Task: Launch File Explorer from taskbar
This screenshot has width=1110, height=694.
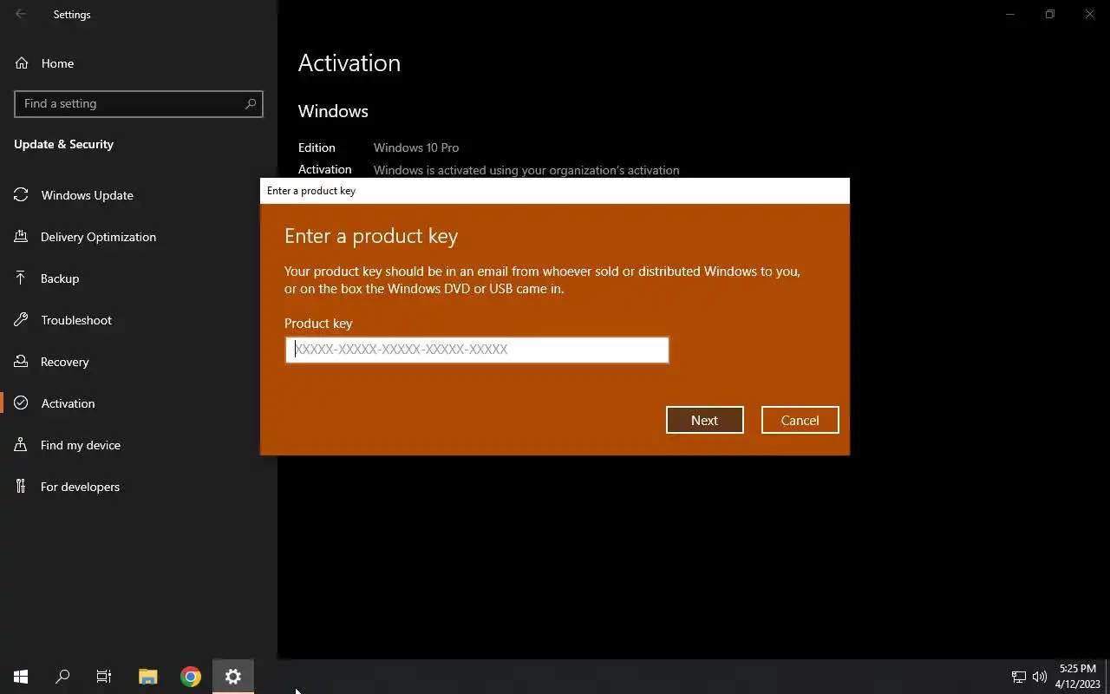Action: pyautogui.click(x=148, y=677)
